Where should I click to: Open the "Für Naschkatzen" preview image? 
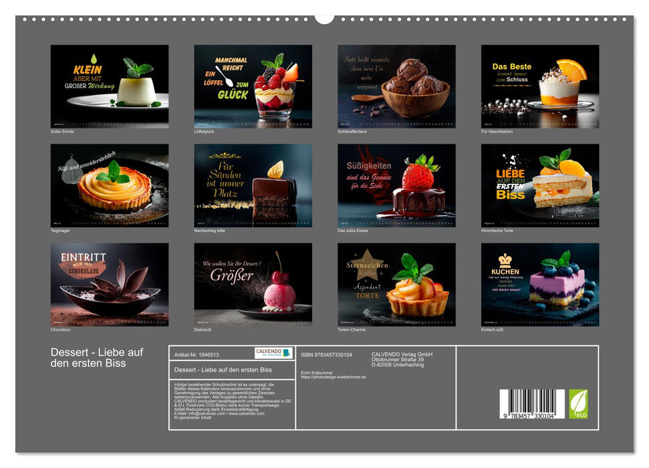coord(540,84)
